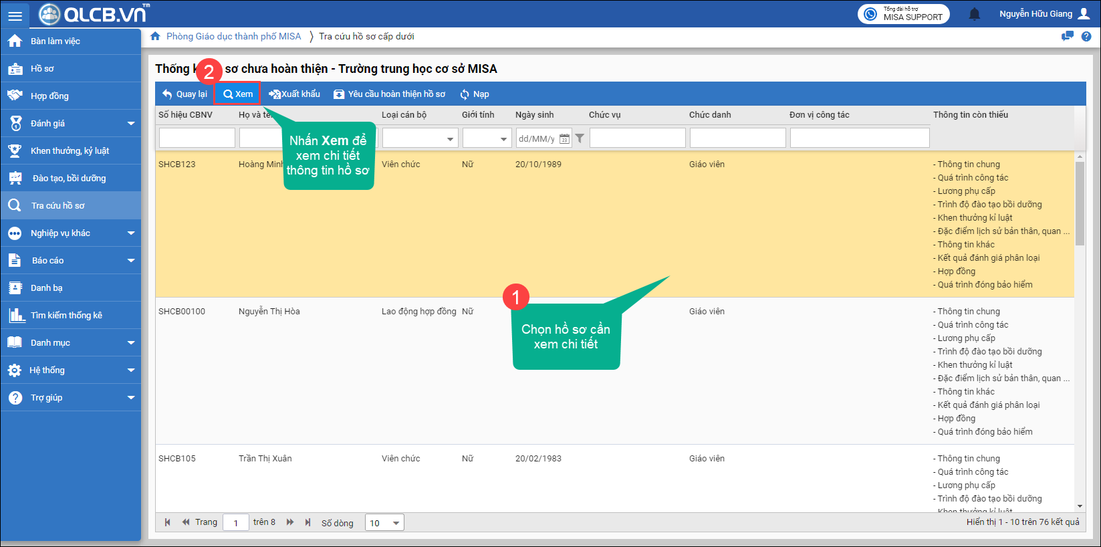
Task: Click Xuất khẩu export button
Action: coord(294,94)
